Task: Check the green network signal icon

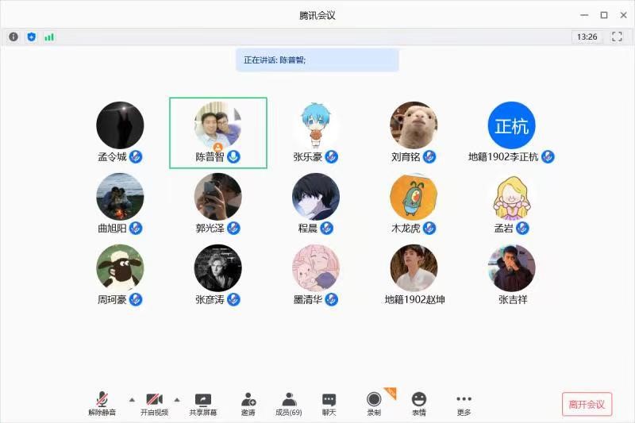Action: click(x=49, y=37)
